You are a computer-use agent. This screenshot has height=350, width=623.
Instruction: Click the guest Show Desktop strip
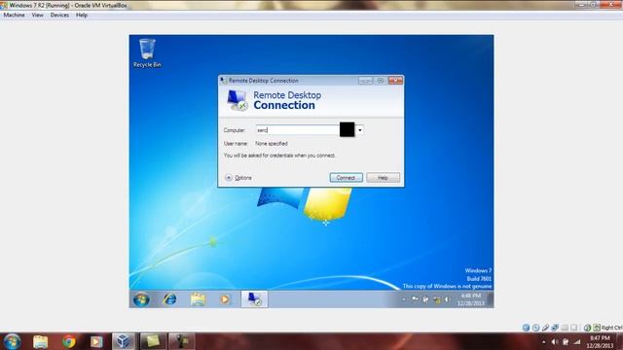point(491,299)
